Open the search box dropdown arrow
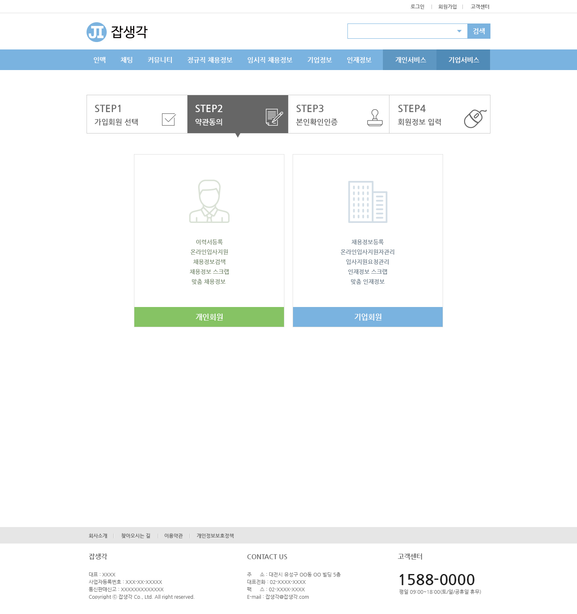 click(x=459, y=31)
